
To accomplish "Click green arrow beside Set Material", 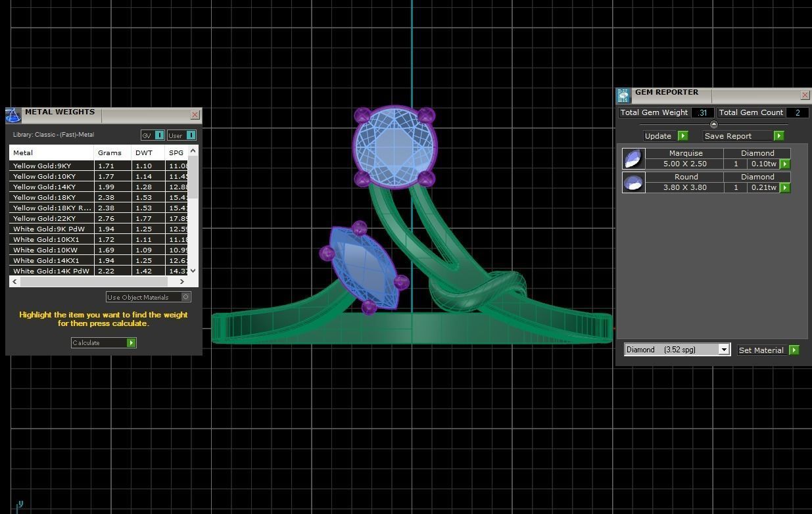I will coord(794,350).
